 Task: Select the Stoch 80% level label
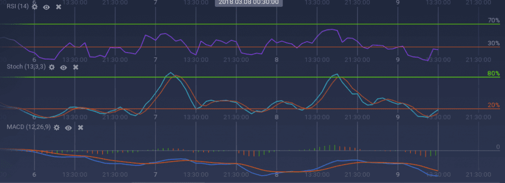(493, 73)
